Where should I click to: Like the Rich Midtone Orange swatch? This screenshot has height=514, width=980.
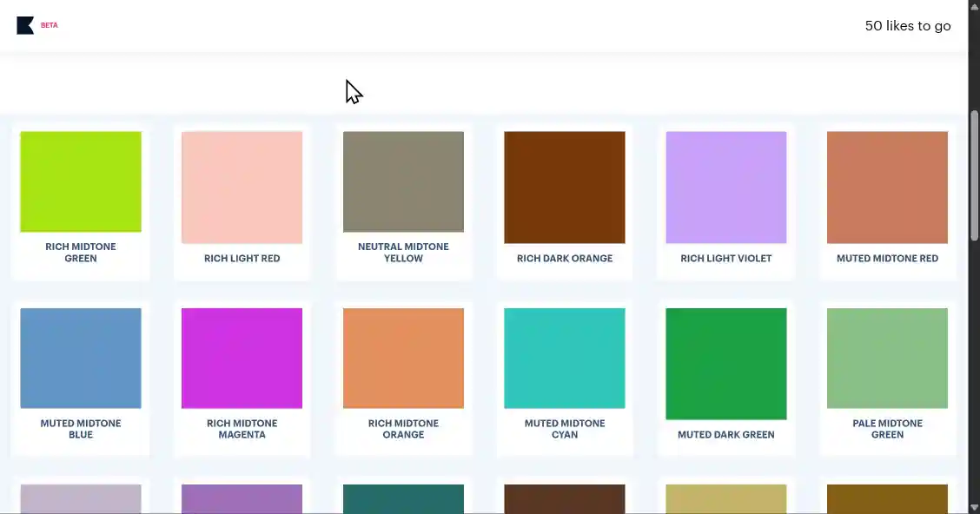[x=403, y=358]
